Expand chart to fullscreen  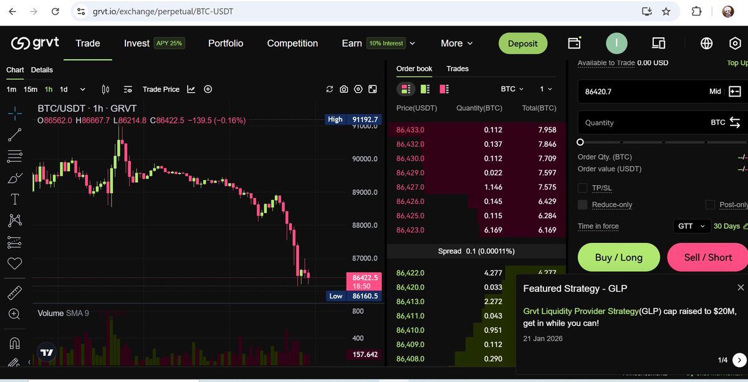pyautogui.click(x=372, y=89)
